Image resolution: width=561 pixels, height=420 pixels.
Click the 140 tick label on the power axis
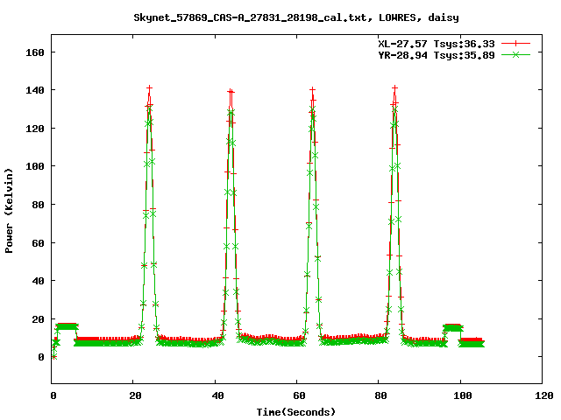point(35,90)
